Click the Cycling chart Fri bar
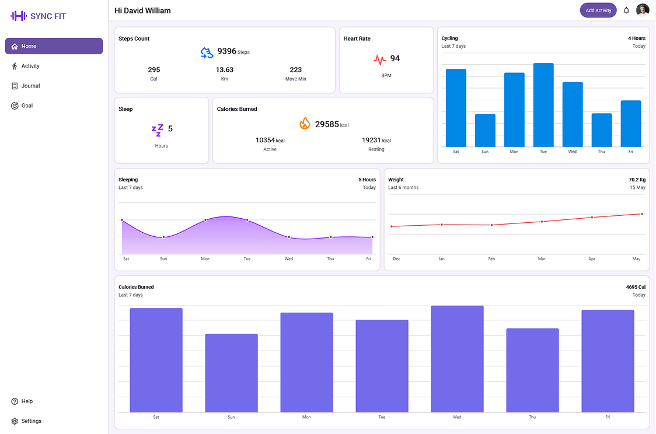This screenshot has width=656, height=434. click(x=631, y=124)
